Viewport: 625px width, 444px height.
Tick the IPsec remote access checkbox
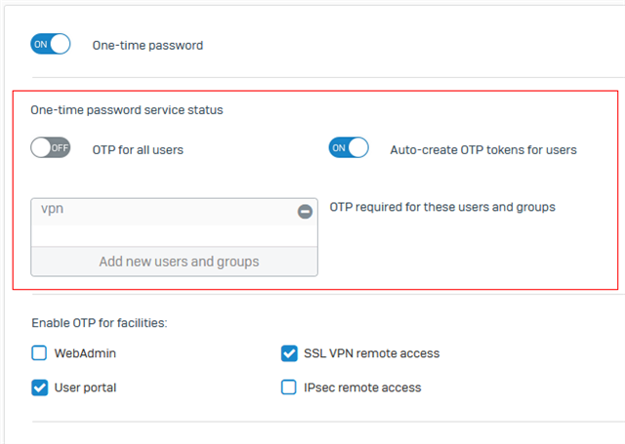pos(289,387)
